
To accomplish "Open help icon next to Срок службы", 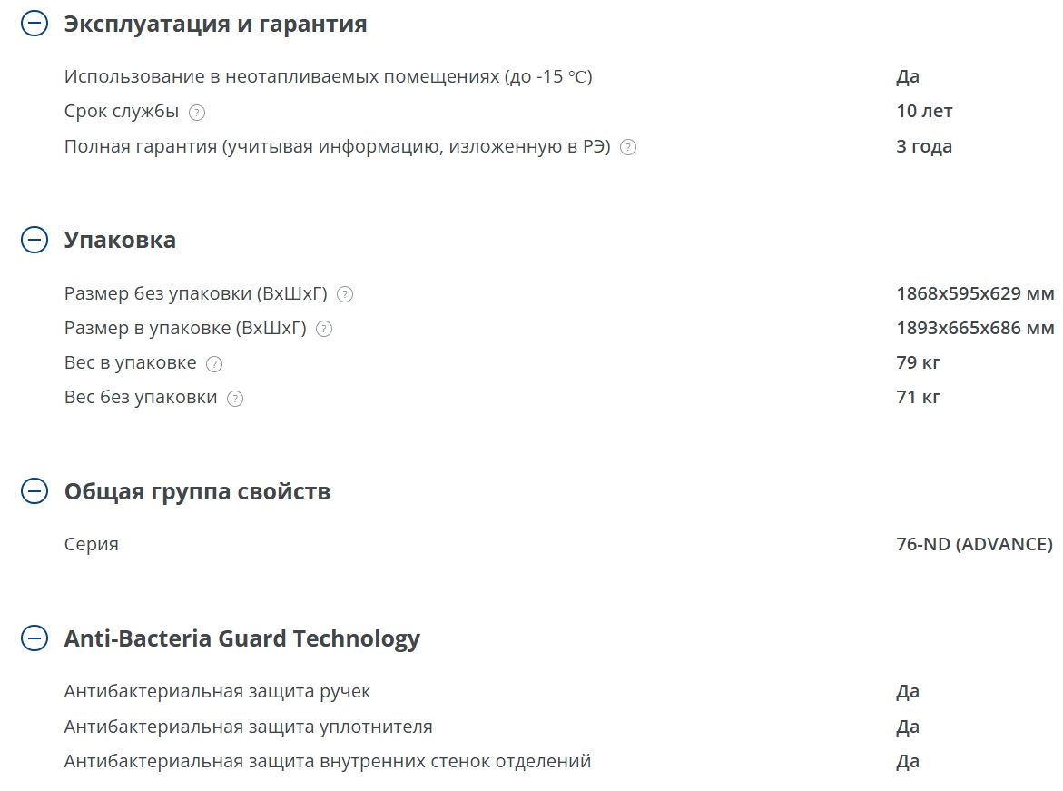I will click(197, 113).
